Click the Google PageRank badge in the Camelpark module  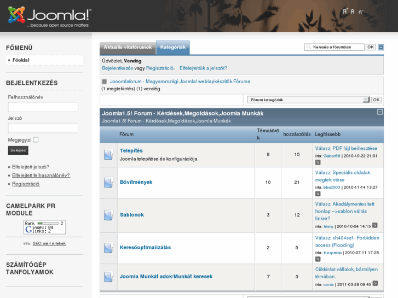[x=45, y=227]
